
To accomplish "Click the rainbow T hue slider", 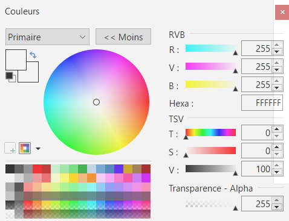I will (x=210, y=132).
